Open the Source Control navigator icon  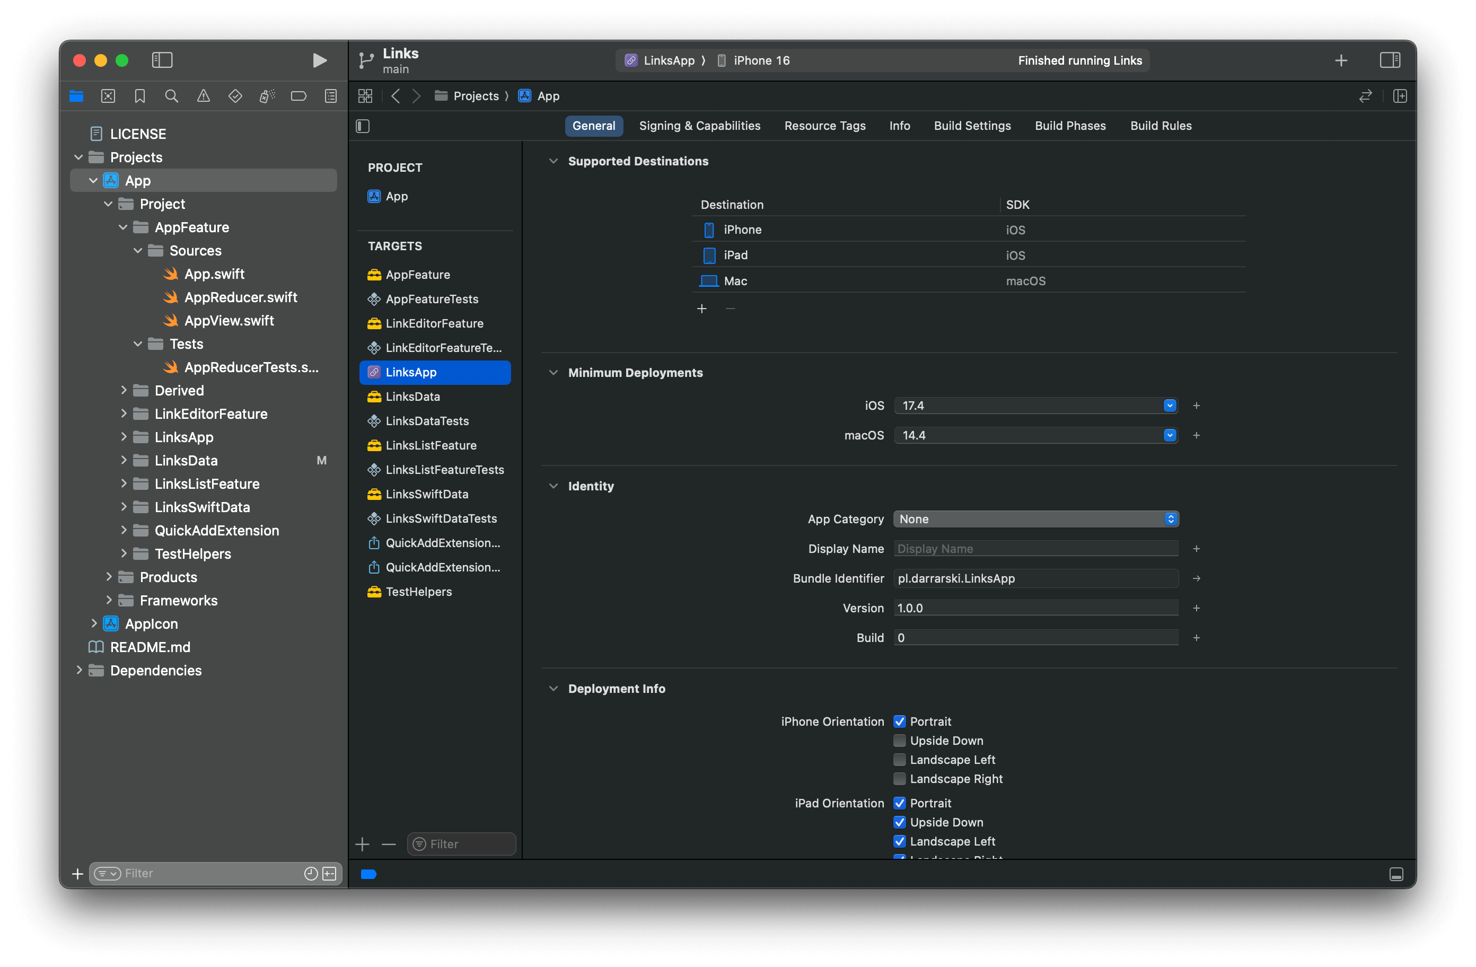(108, 96)
